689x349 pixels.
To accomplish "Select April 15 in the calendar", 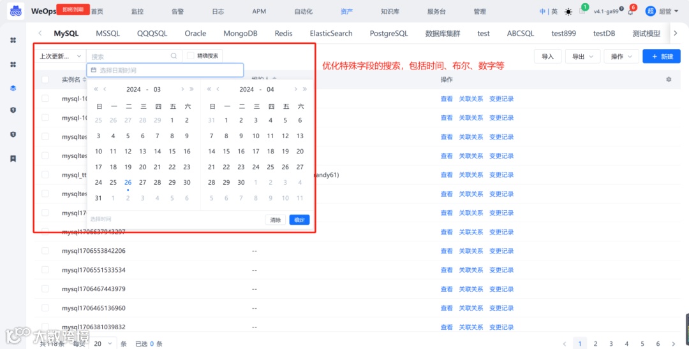I will (226, 152).
